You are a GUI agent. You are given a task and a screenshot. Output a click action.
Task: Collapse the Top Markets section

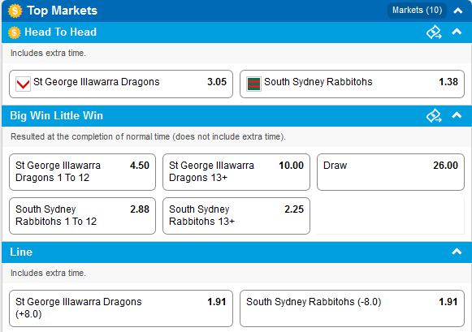458,11
